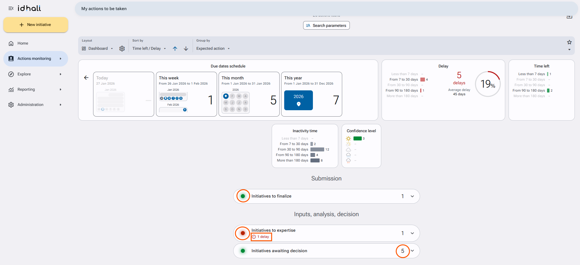
Task: Click the green confidence level bar
Action: tap(357, 139)
